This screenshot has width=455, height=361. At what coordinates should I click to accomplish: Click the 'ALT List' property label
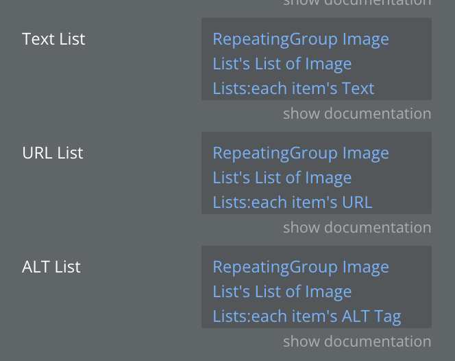[51, 266]
